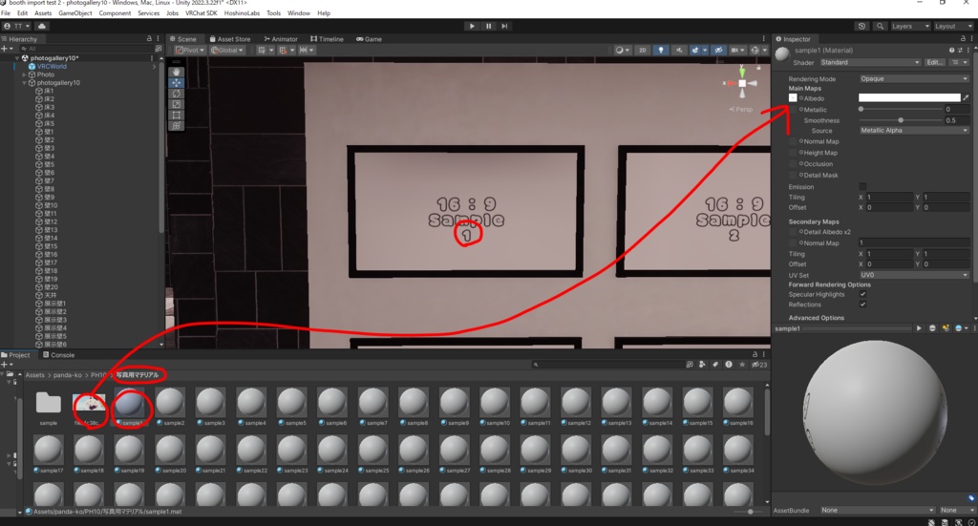Click the Assets breadcrumb in Project panel

[x=35, y=375]
